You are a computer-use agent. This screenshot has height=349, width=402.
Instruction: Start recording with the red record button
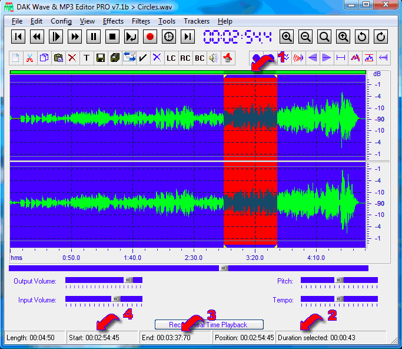(150, 37)
